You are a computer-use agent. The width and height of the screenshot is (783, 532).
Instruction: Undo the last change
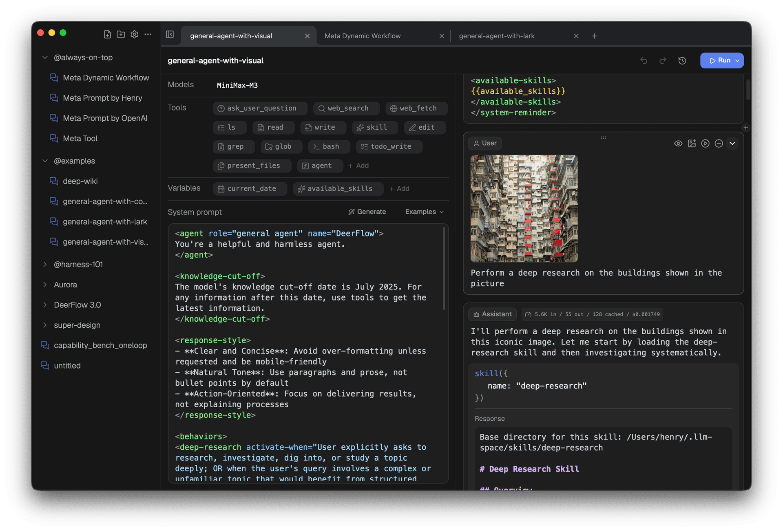[x=644, y=61]
